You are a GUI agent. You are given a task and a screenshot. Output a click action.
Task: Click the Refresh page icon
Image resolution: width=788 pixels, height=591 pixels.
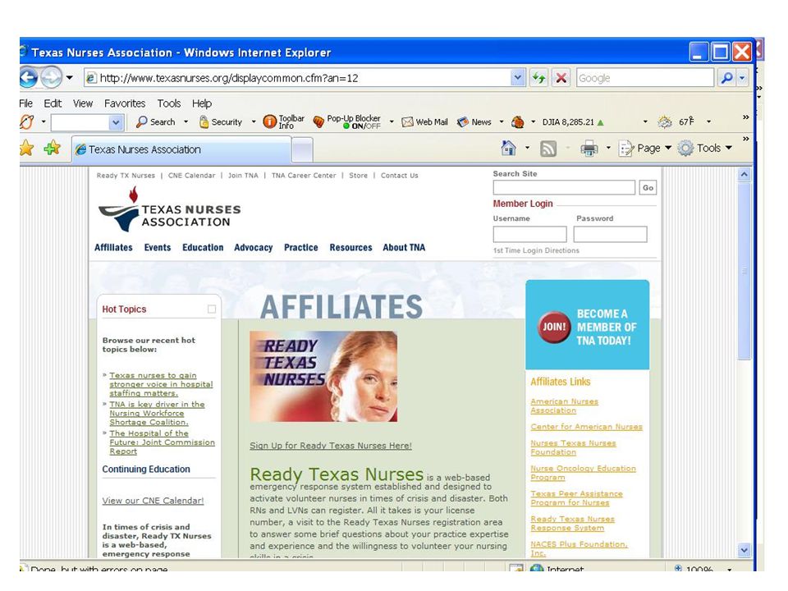538,78
